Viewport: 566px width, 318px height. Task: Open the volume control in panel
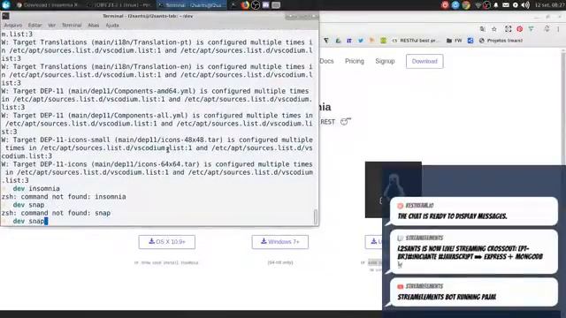[525, 5]
